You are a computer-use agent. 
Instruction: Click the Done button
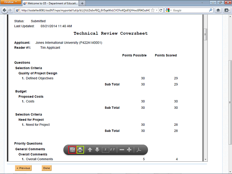46,168
